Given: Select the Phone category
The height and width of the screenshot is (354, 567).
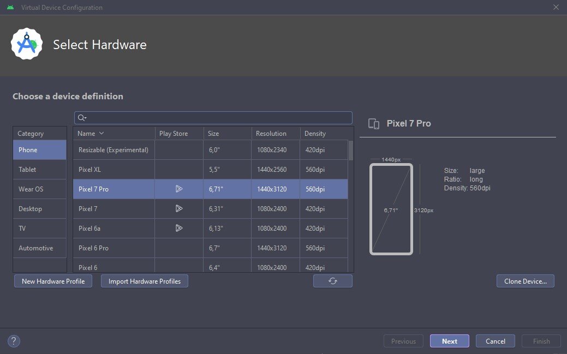Looking at the screenshot, I should [x=40, y=149].
